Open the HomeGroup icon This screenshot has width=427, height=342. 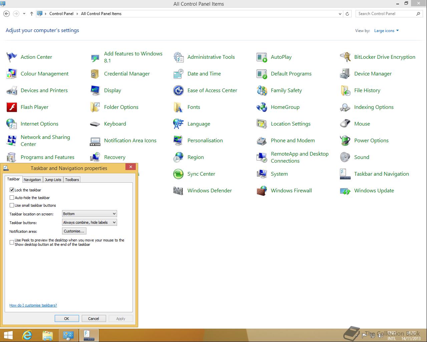pyautogui.click(x=262, y=107)
